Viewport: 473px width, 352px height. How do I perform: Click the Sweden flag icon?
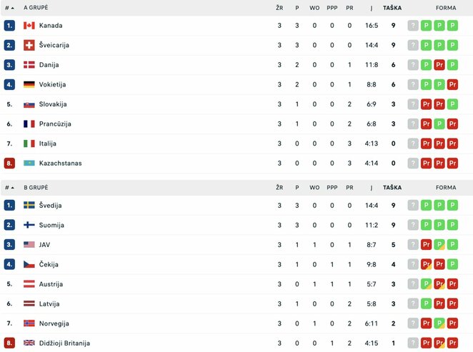point(29,206)
